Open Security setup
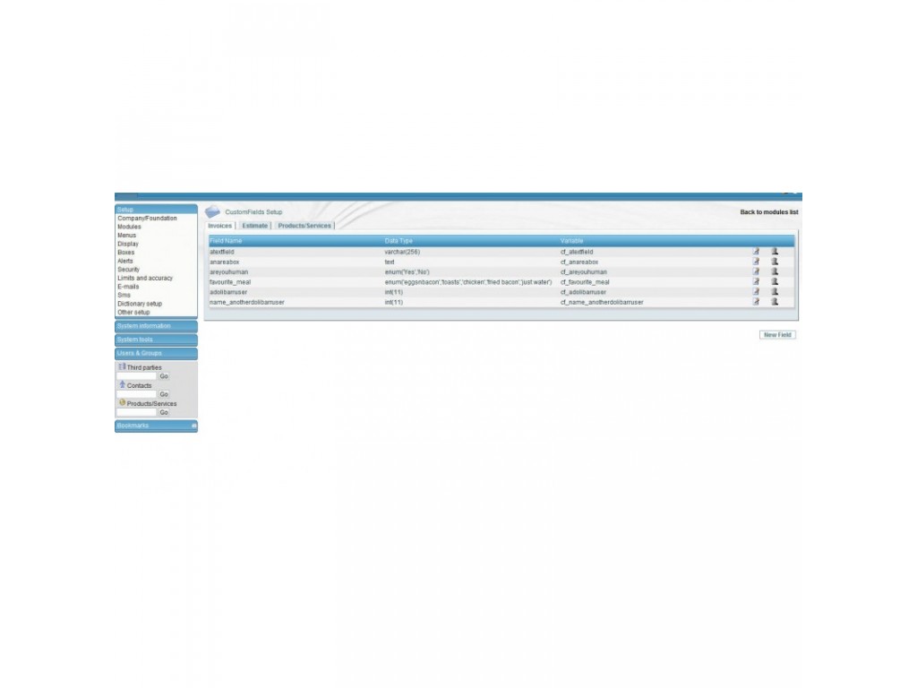 [129, 270]
